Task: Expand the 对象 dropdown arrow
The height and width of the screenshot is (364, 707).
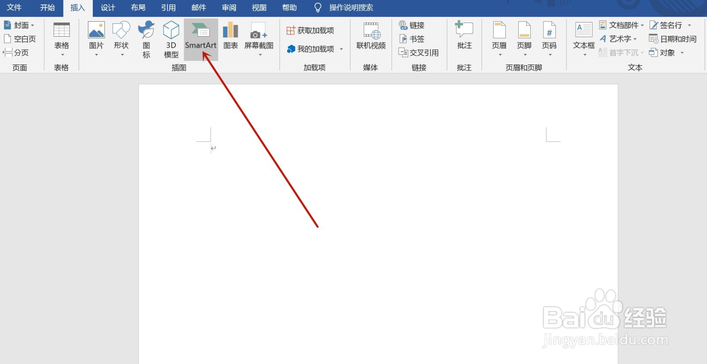Action: coord(682,53)
